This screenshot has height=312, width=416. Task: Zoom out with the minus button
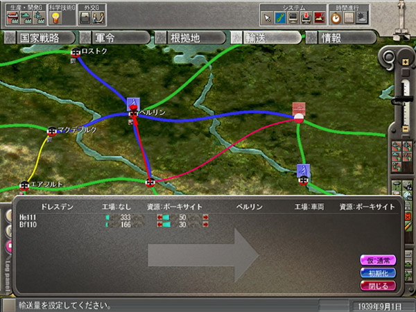pos(405,129)
